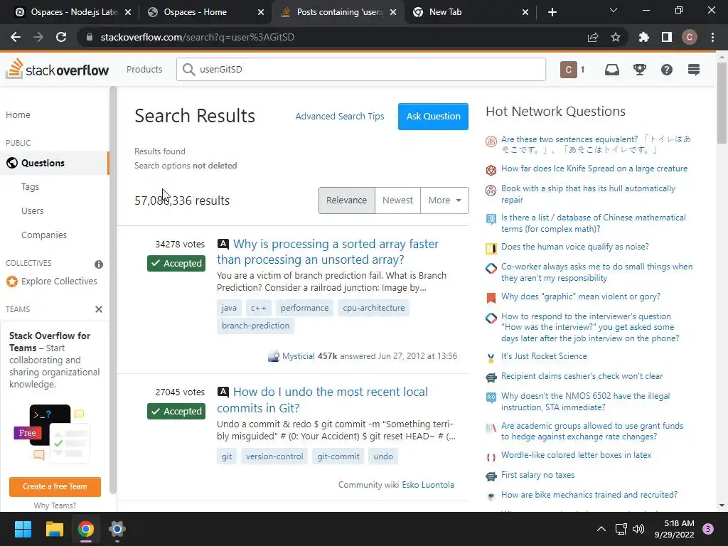Click the cpu-architecture tag

point(374,308)
